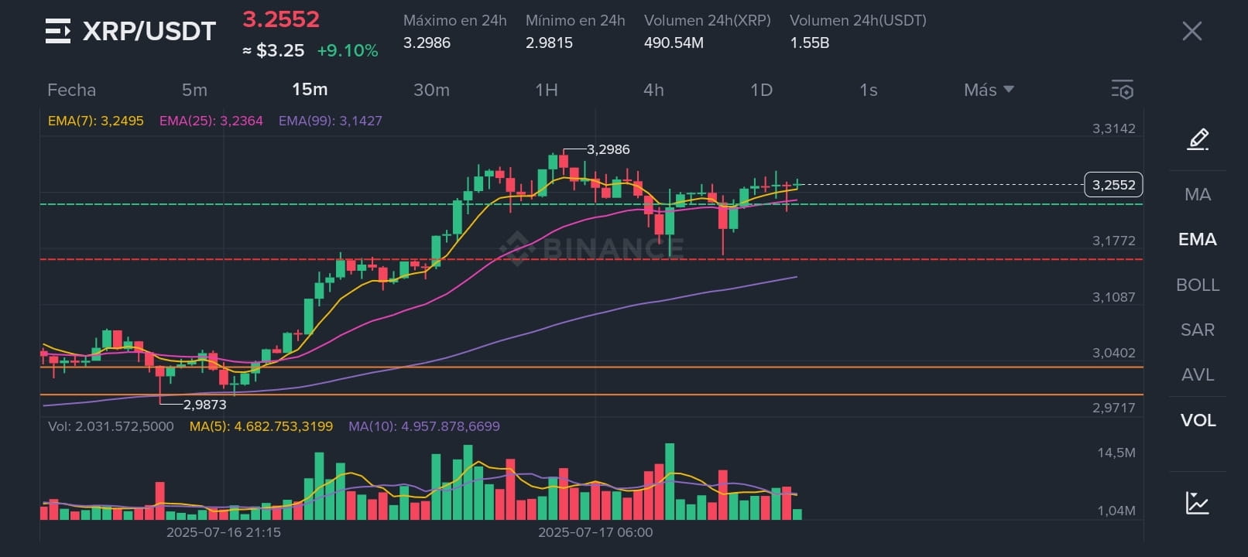Switch to the Fecha tab
1248x557 pixels.
(x=71, y=90)
